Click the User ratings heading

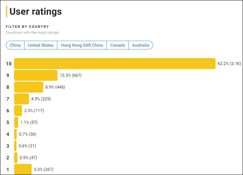[36, 11]
